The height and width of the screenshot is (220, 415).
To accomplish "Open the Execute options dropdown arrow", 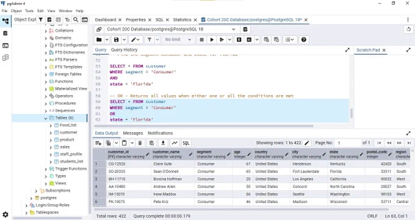I will pos(229,40).
